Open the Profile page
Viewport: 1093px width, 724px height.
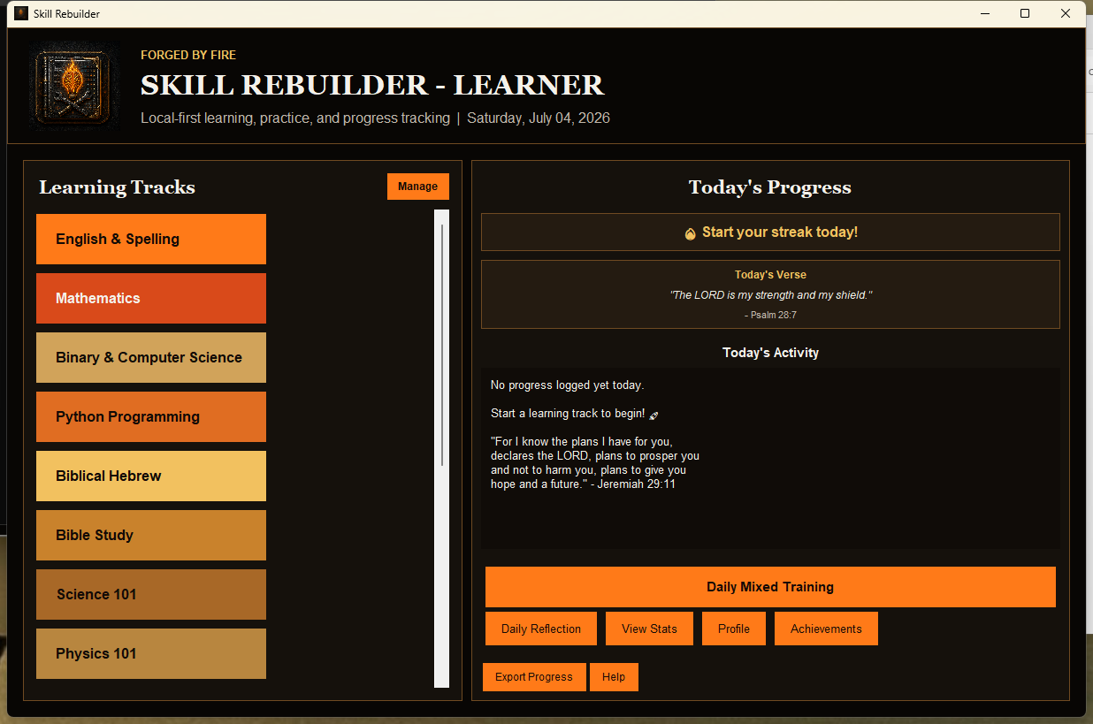click(734, 629)
